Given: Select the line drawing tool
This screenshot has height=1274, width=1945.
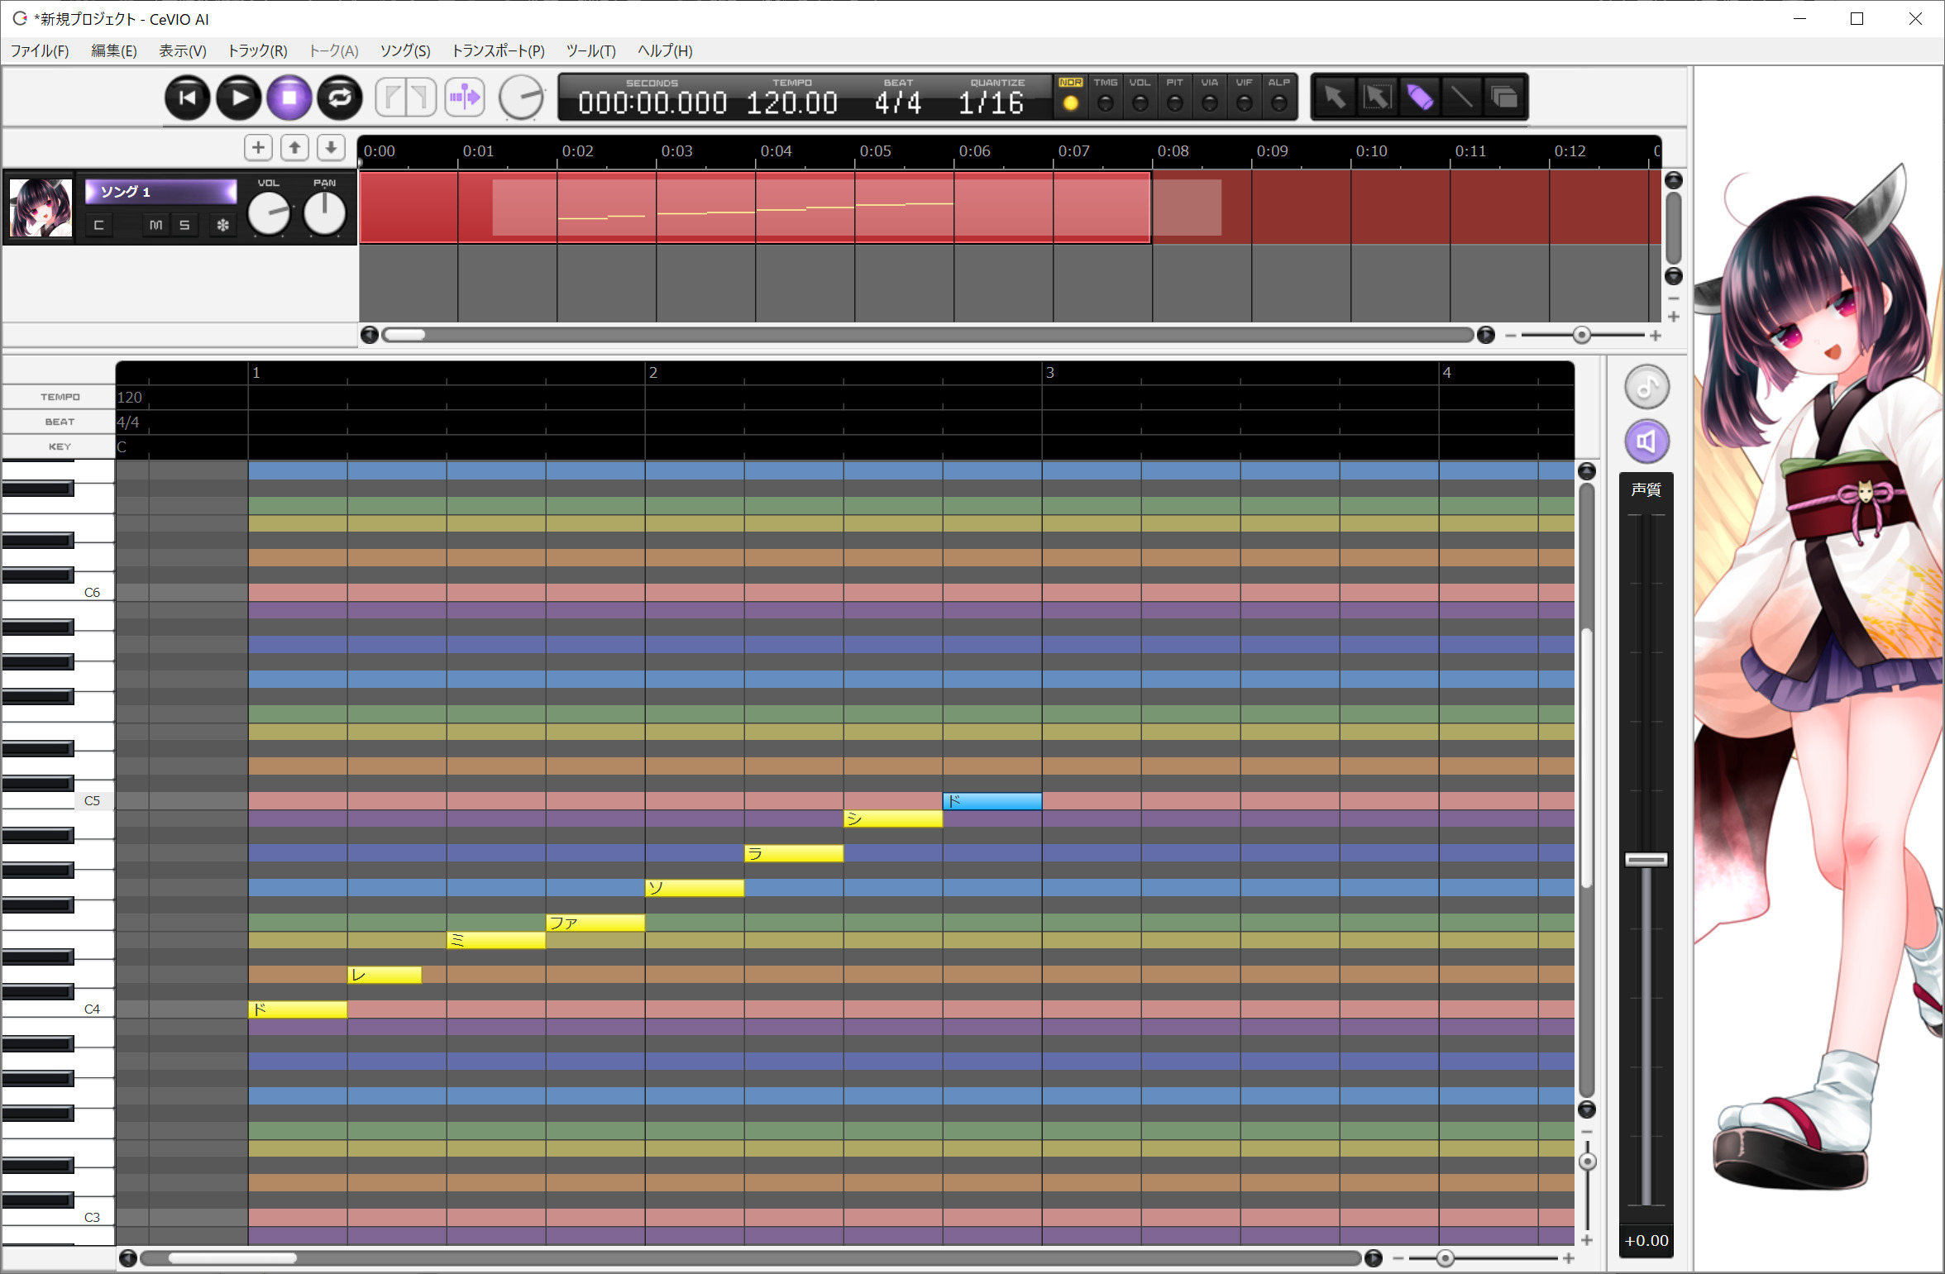Looking at the screenshot, I should pos(1461,98).
